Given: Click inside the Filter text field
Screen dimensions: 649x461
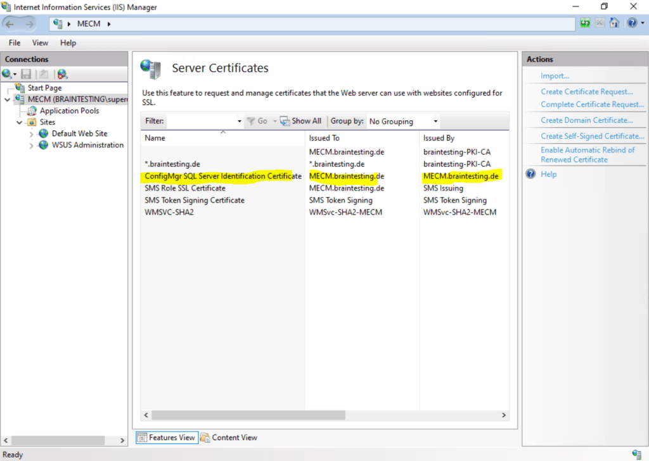Looking at the screenshot, I should point(202,121).
